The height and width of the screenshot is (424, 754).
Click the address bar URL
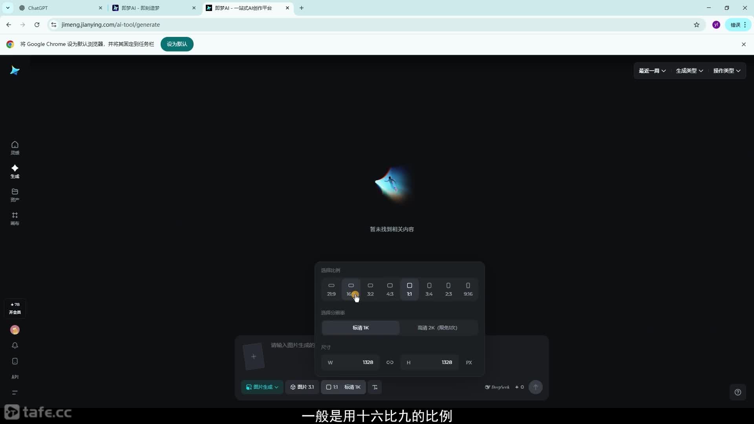pos(111,25)
